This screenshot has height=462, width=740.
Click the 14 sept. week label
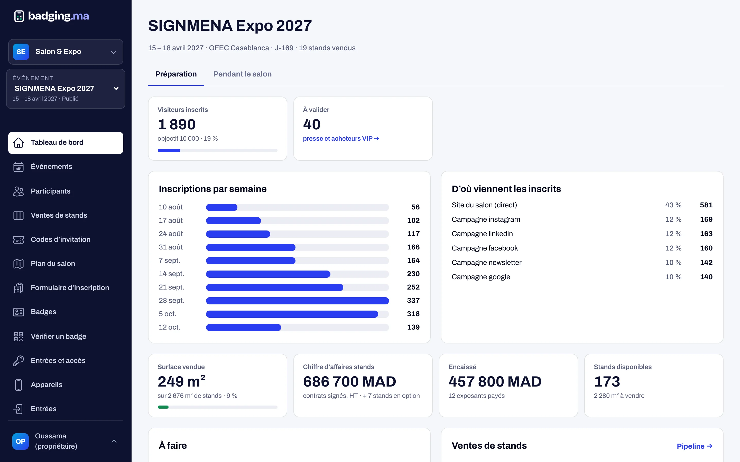pyautogui.click(x=171, y=274)
